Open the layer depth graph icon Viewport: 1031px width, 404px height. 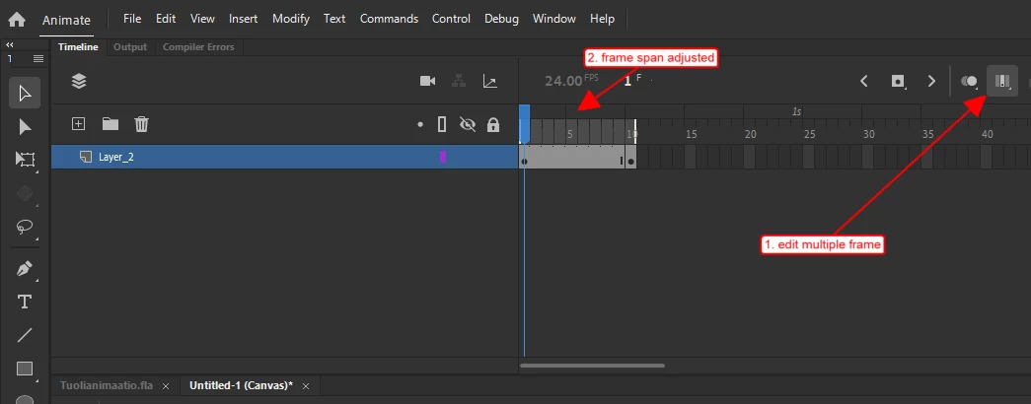click(x=490, y=81)
